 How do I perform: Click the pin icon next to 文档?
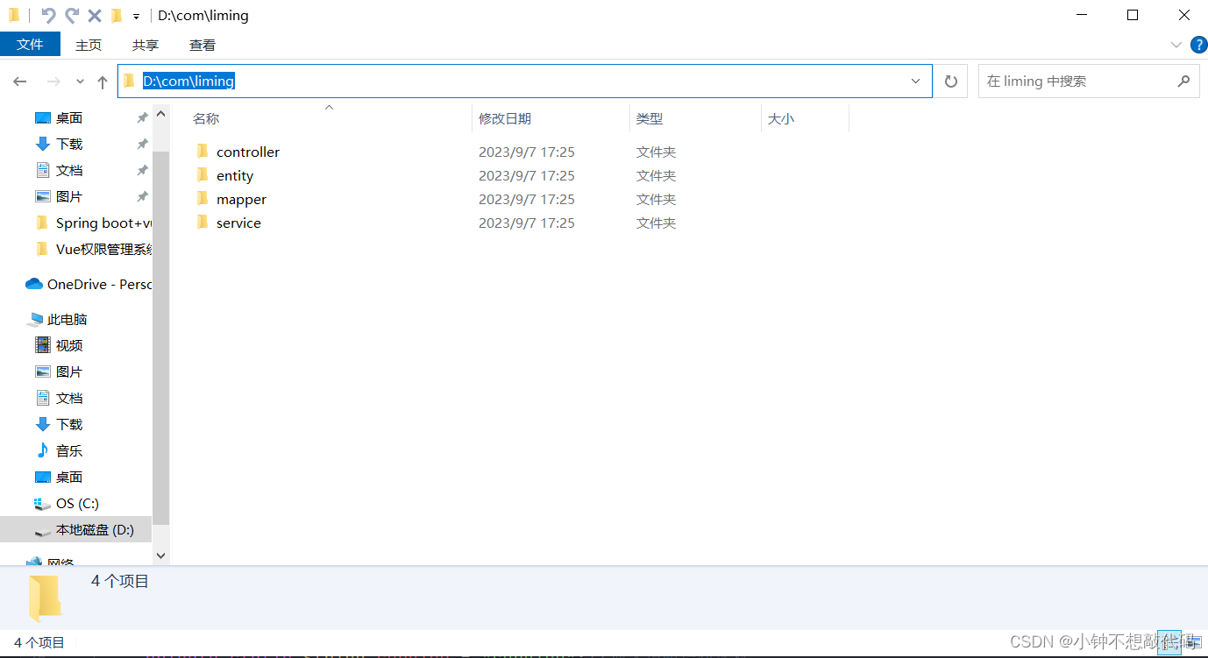(x=142, y=170)
